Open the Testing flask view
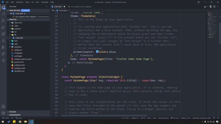Viewport: 221px width, 124px height. tap(3, 41)
